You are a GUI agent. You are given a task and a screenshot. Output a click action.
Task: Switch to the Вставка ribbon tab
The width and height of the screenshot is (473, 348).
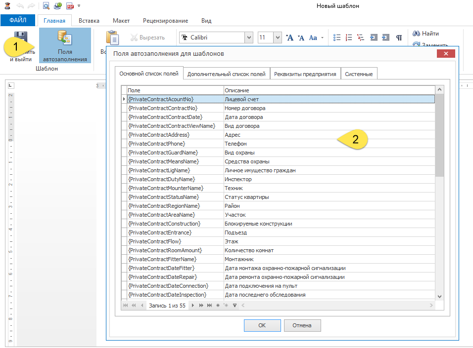(89, 21)
